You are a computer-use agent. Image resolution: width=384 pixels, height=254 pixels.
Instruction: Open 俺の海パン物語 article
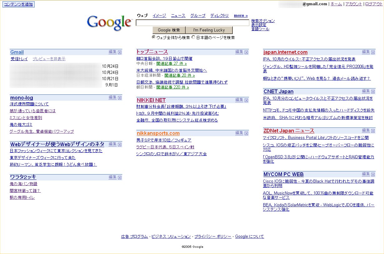23,184
